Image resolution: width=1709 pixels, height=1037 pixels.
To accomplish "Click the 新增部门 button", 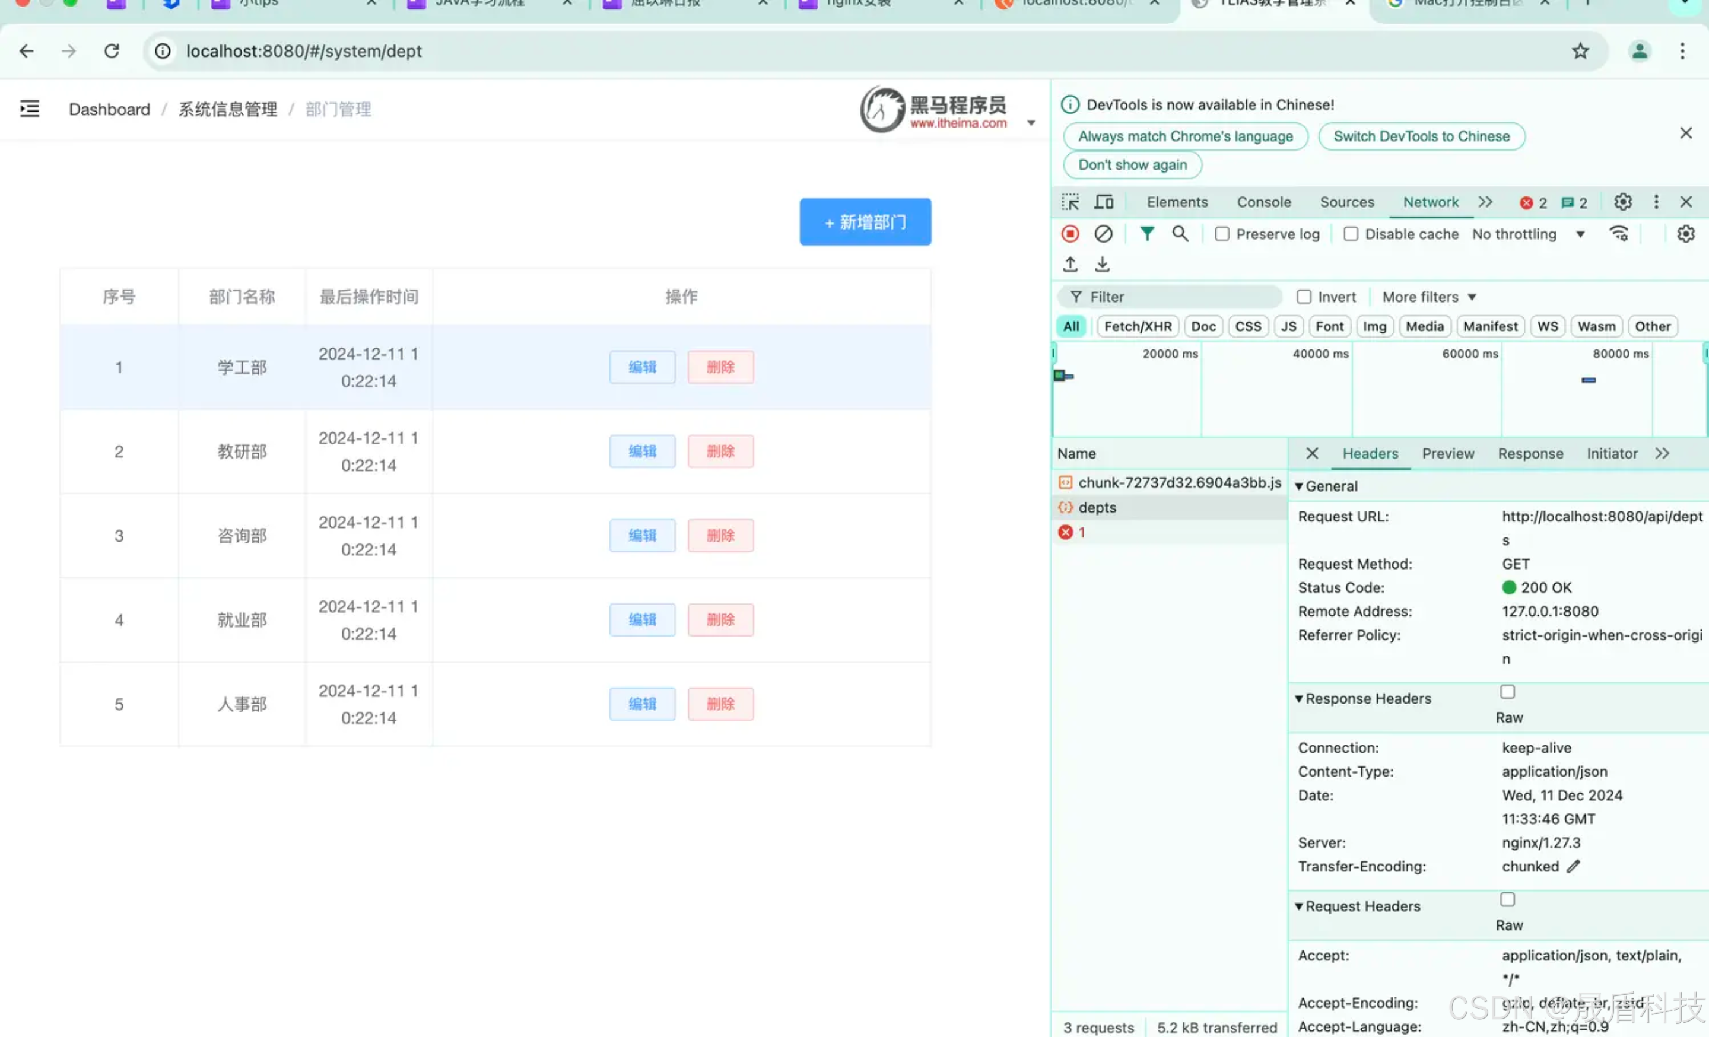I will pos(865,222).
